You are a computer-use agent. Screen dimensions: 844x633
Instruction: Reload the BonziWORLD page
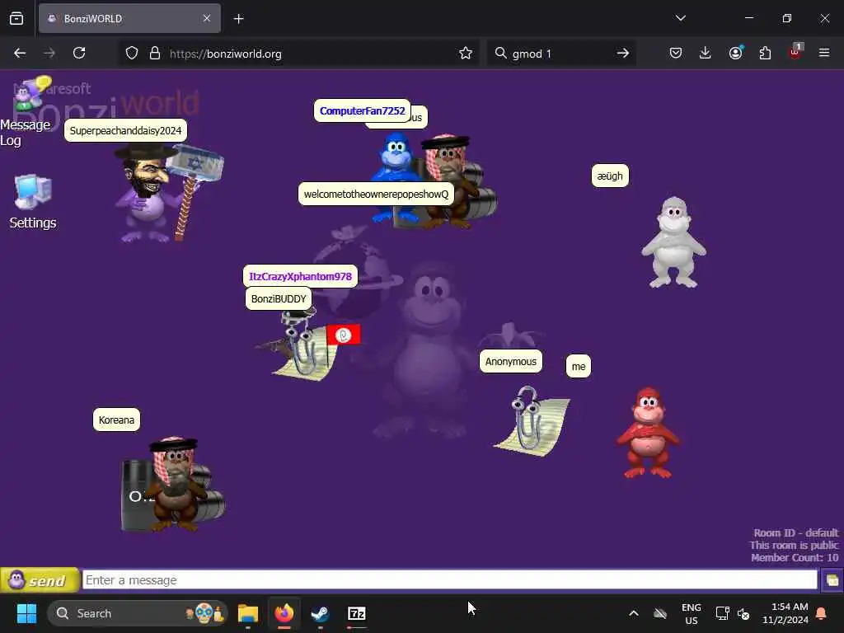click(x=79, y=54)
